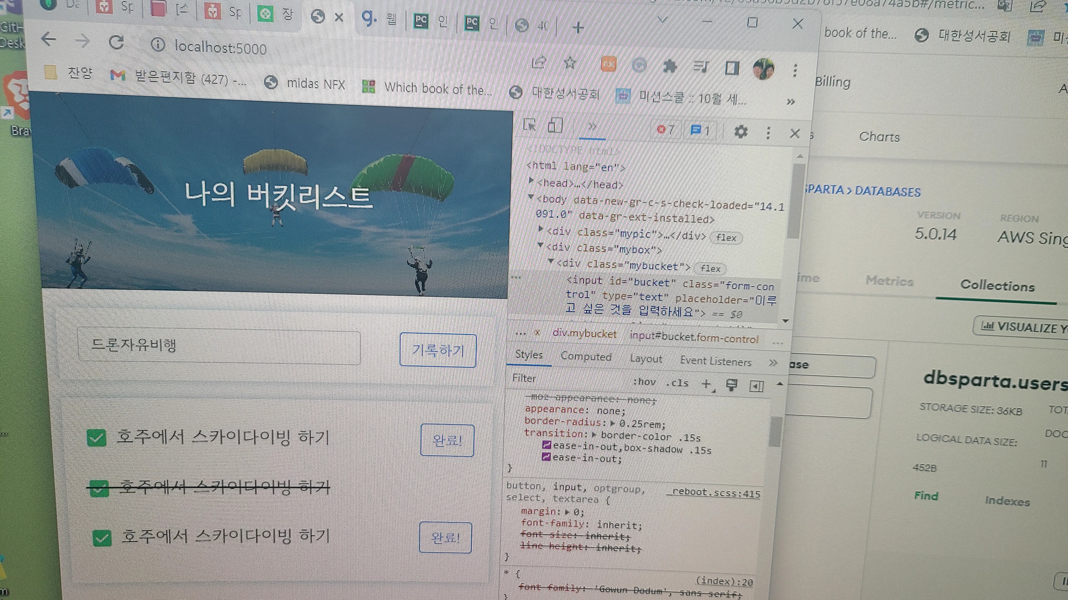Show hidden bookmarks overflow chevron
Viewport: 1068px width, 600px height.
click(x=791, y=102)
